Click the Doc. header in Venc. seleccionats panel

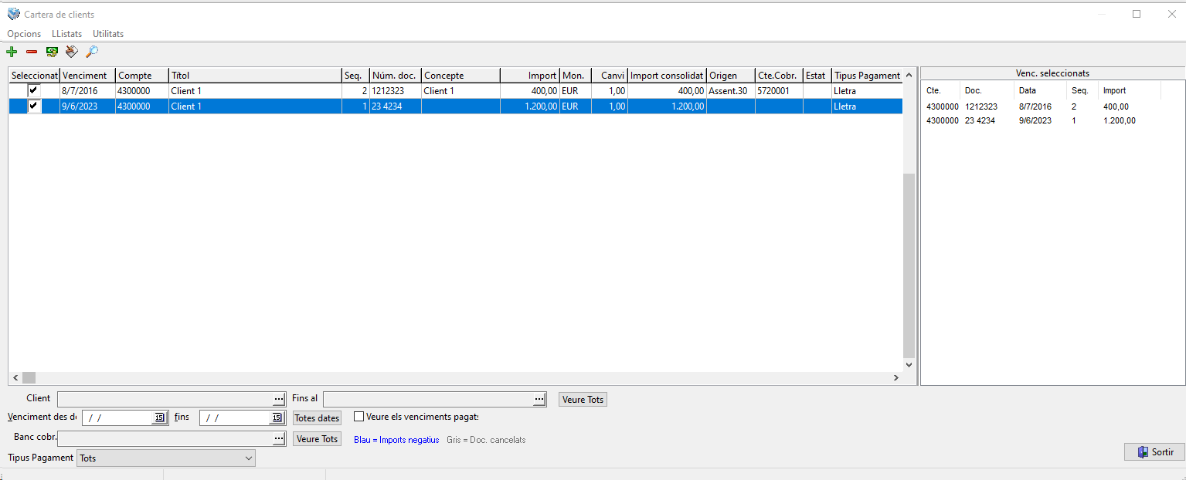[x=974, y=90]
